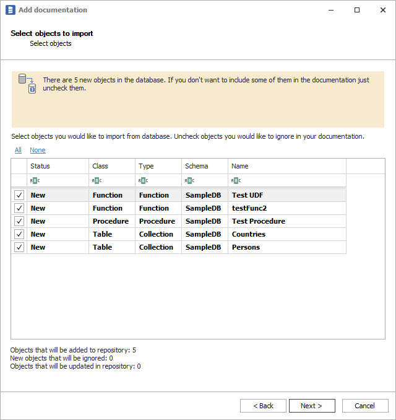Toggle the Countries row checkbox
The height and width of the screenshot is (420, 396).
pyautogui.click(x=19, y=234)
